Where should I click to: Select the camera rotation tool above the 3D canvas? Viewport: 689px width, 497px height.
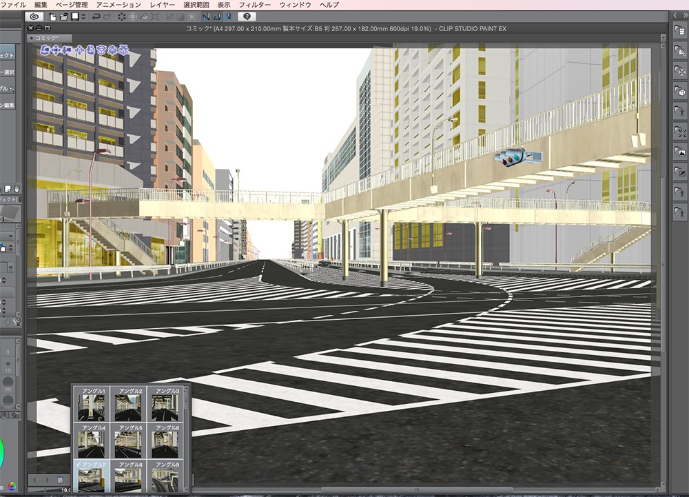(44, 50)
